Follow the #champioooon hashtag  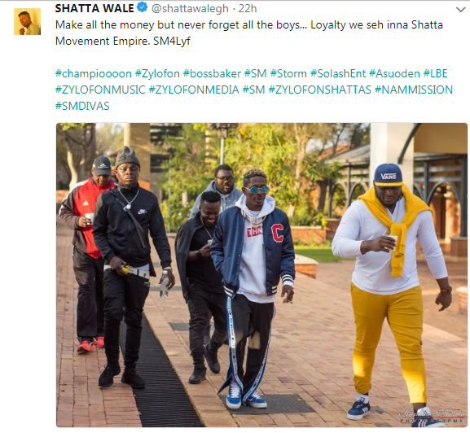tap(94, 74)
